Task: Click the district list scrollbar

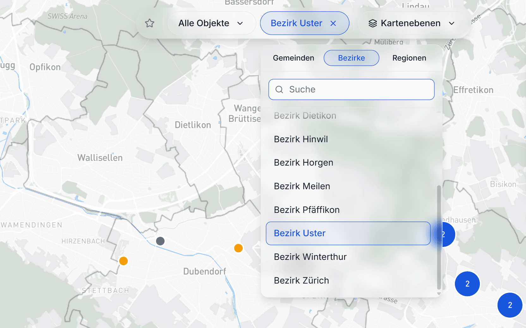Action: [439, 237]
